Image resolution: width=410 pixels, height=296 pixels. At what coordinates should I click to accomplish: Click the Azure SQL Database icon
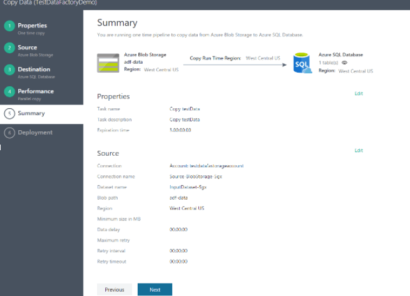[302, 63]
